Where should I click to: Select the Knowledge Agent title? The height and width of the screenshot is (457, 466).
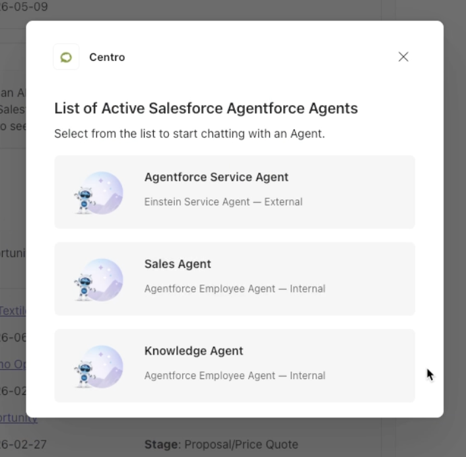194,351
